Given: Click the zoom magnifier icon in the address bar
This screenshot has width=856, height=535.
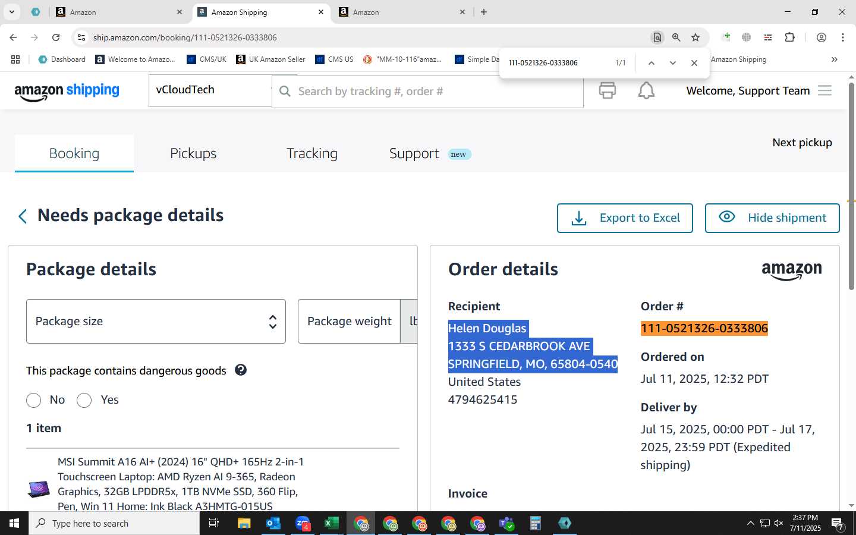Looking at the screenshot, I should pos(676,37).
